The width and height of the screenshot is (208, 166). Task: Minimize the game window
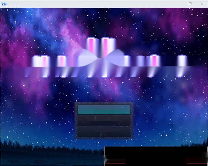[x=179, y=4]
